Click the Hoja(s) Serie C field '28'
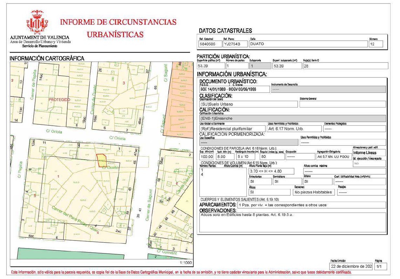Screen dimensions: 400x279 (x=345, y=66)
